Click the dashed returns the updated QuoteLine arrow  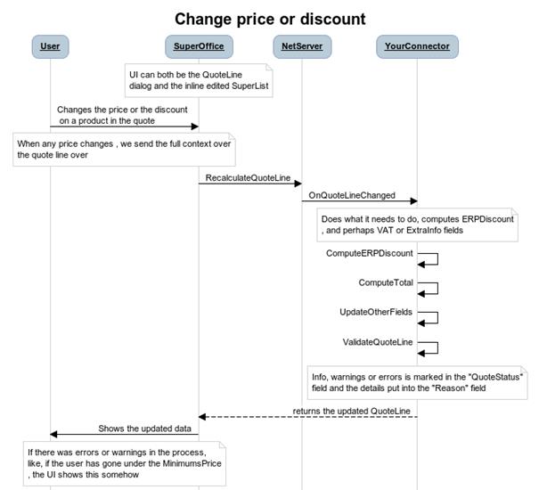click(x=308, y=417)
